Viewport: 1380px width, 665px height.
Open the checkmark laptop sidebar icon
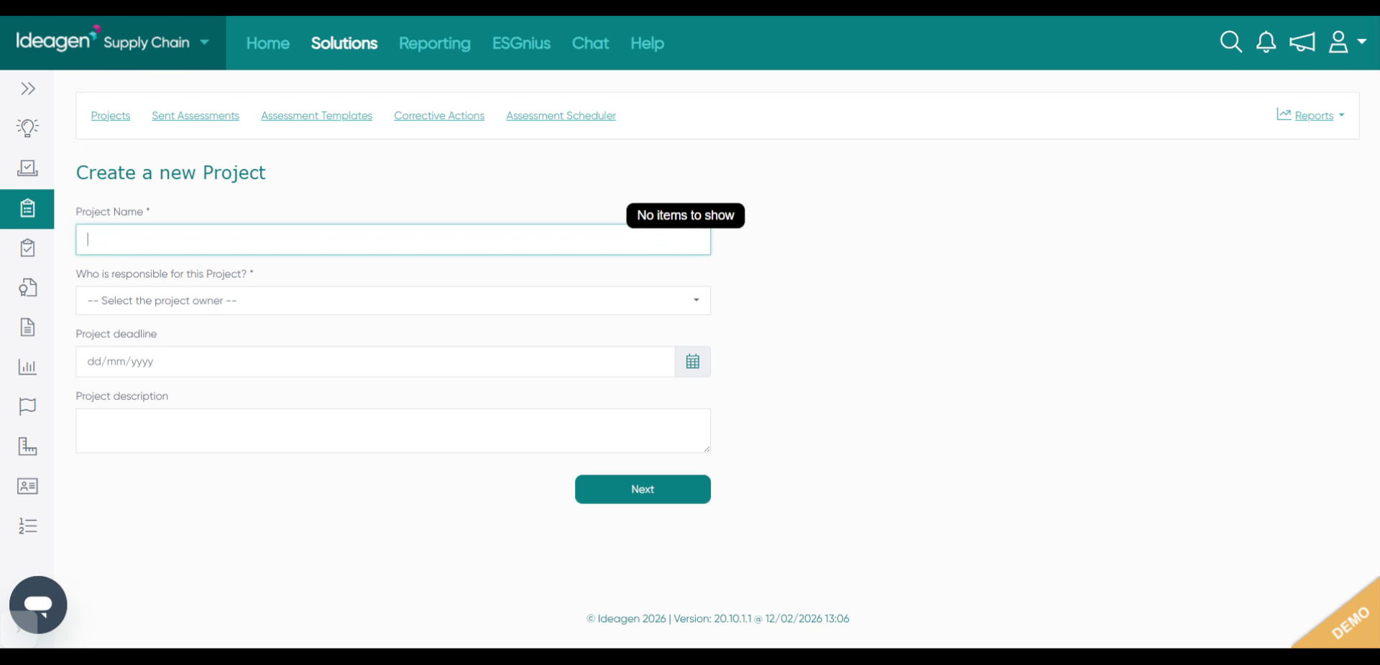27,168
